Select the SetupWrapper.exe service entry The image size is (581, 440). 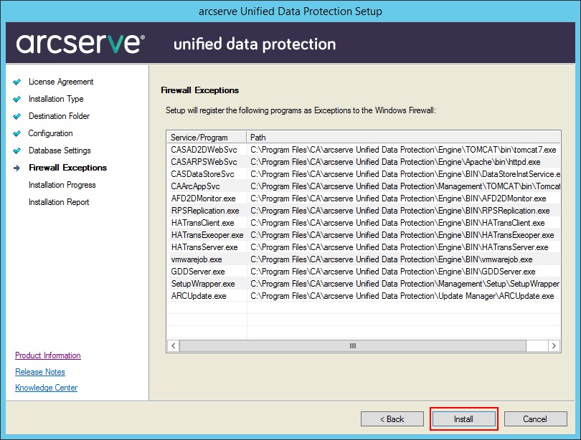(203, 284)
